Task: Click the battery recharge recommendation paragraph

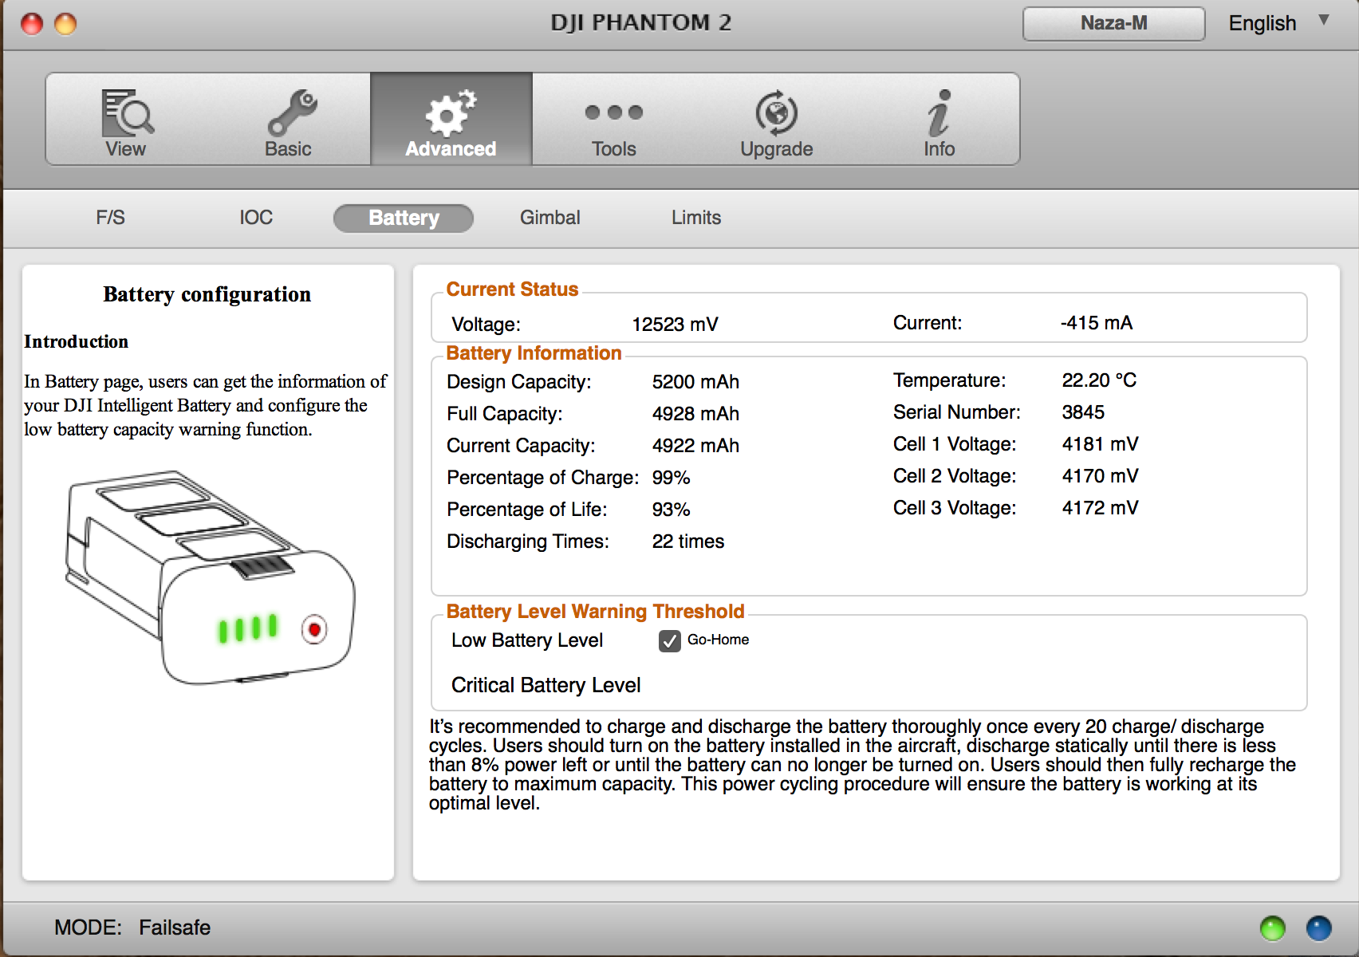Action: [862, 765]
